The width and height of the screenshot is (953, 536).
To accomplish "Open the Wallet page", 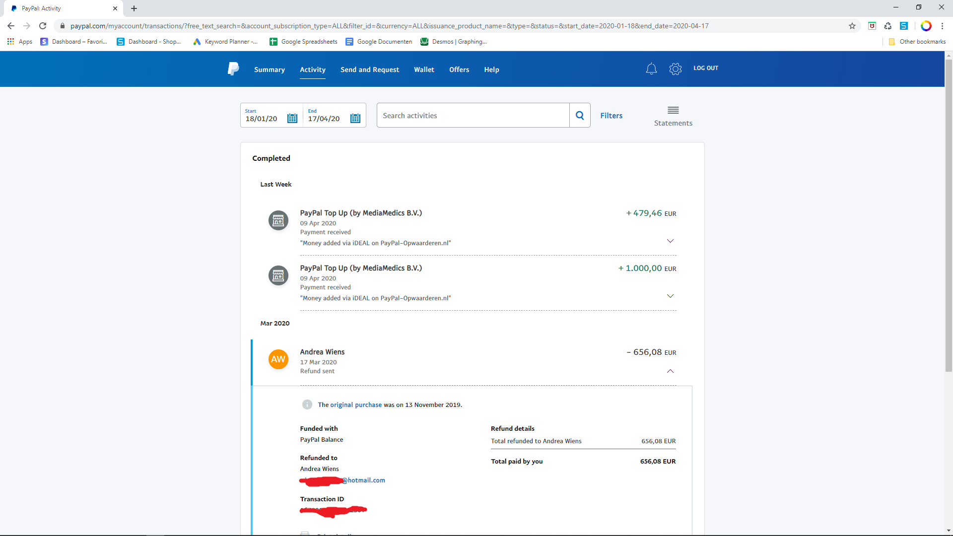I will pyautogui.click(x=424, y=69).
